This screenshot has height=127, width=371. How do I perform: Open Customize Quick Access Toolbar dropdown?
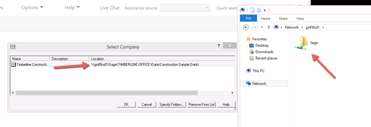pos(265,10)
